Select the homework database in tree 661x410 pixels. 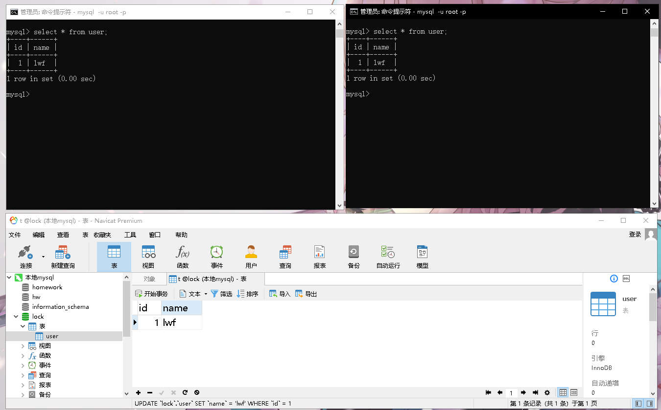pos(47,287)
